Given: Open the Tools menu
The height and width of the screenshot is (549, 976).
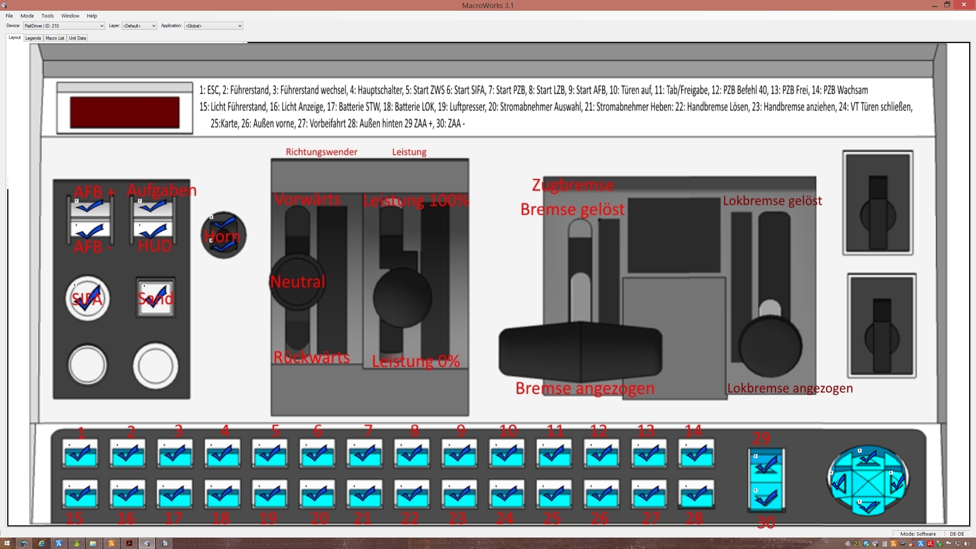Looking at the screenshot, I should (x=47, y=16).
